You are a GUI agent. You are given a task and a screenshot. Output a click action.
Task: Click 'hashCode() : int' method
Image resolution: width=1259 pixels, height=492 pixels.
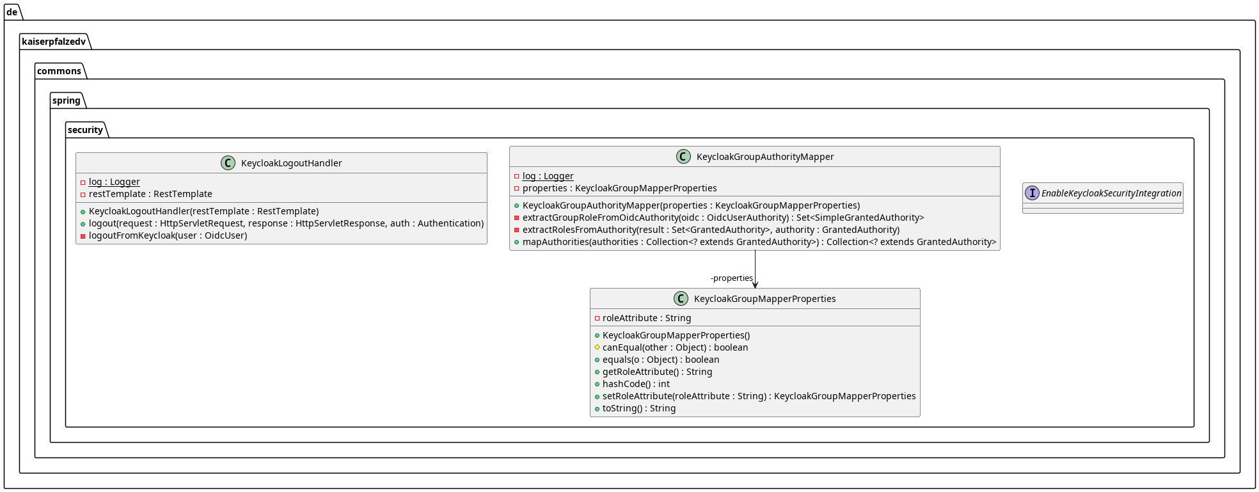tap(636, 385)
